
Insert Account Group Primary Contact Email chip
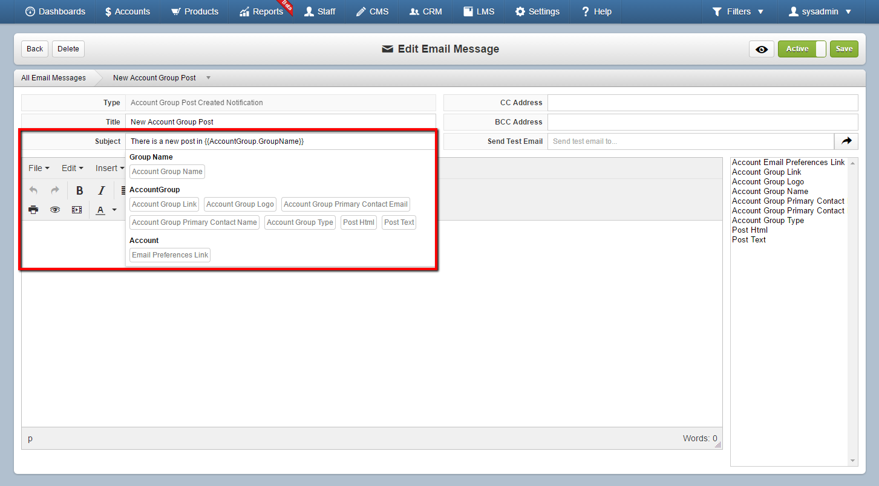(x=345, y=204)
